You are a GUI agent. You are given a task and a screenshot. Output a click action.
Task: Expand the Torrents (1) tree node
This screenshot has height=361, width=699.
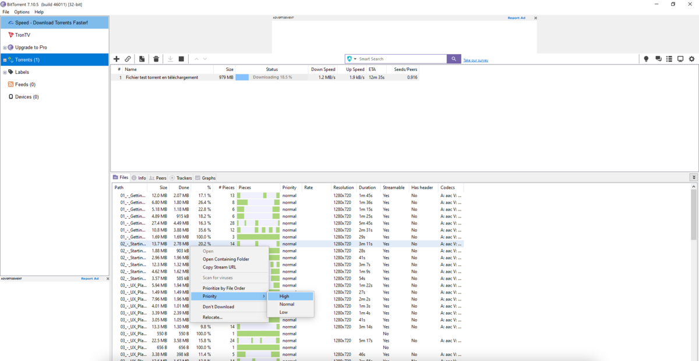point(5,60)
